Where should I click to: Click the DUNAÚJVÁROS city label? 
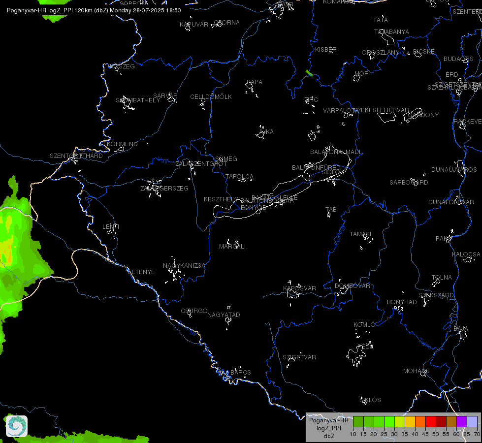pyautogui.click(x=454, y=169)
